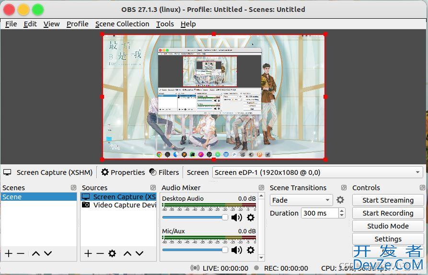The height and width of the screenshot is (275, 428).
Task: Open Mic/Aux settings gear
Action: click(251, 250)
